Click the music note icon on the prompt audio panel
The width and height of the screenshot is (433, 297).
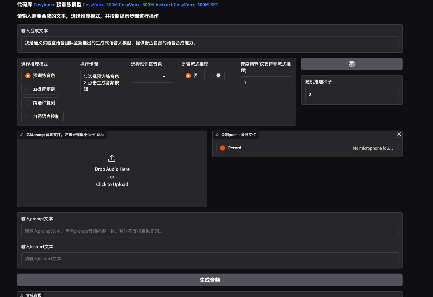point(22,134)
